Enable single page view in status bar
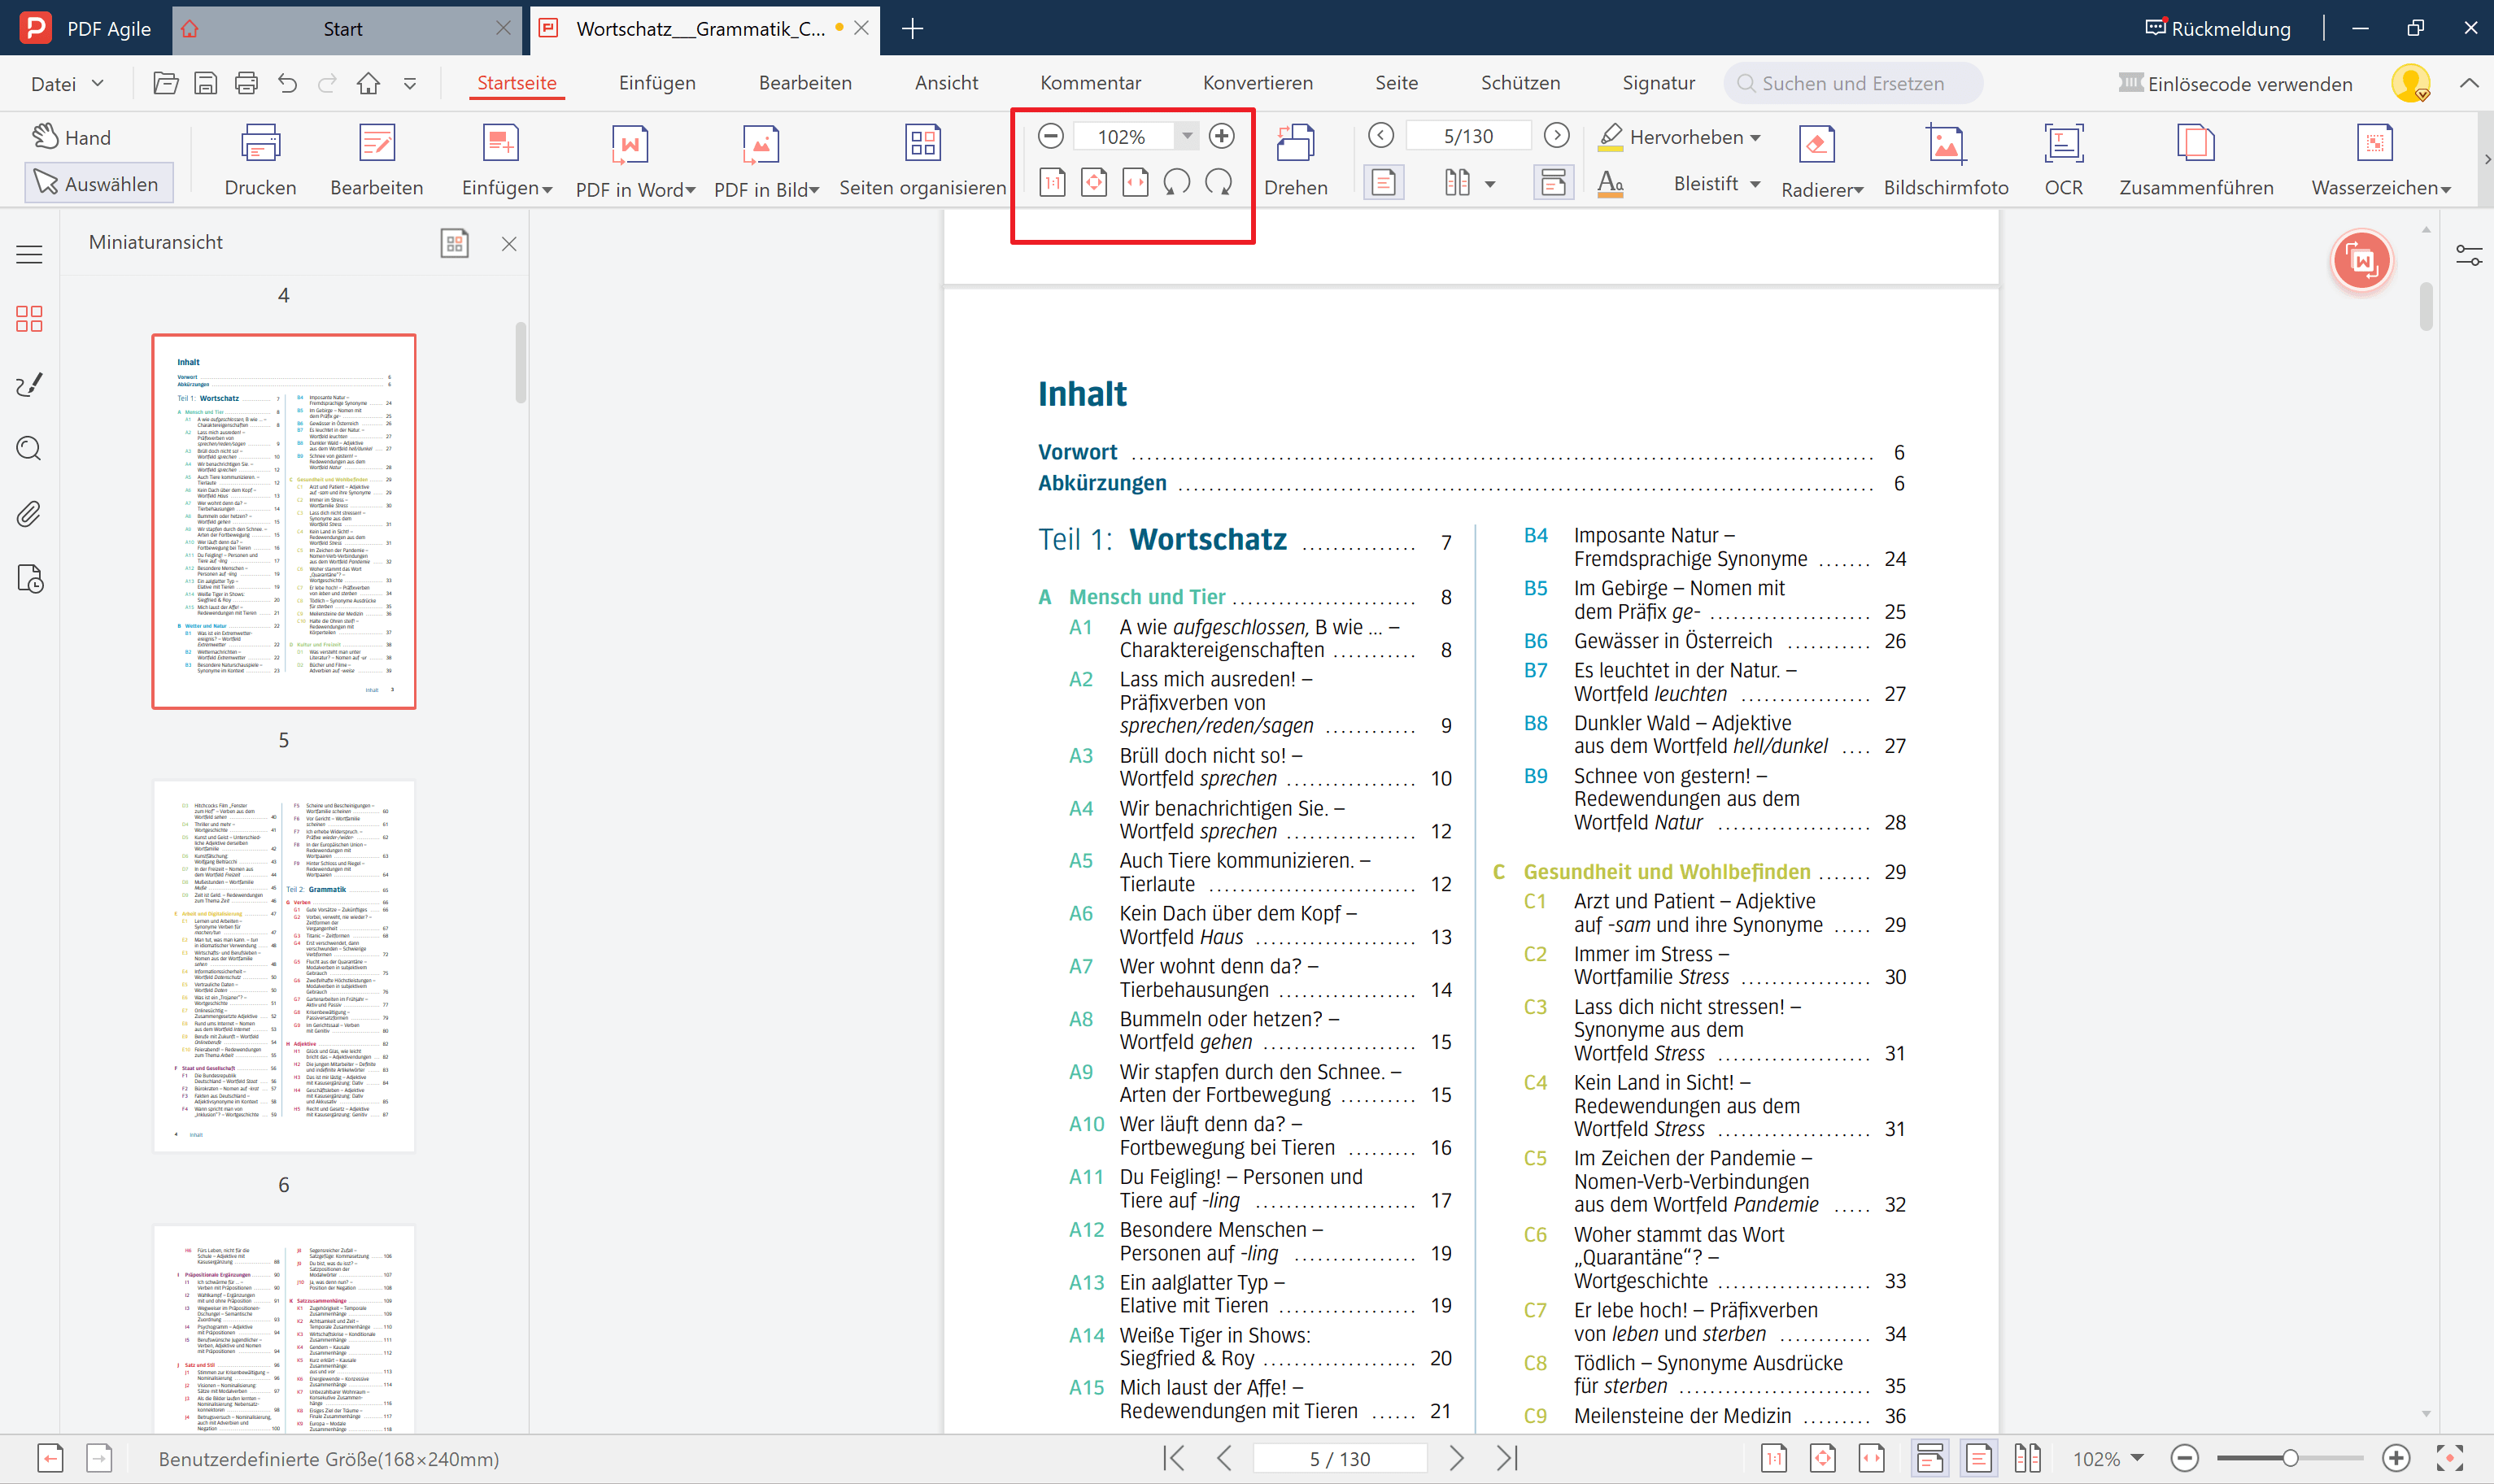The height and width of the screenshot is (1484, 2494). 1977,1459
